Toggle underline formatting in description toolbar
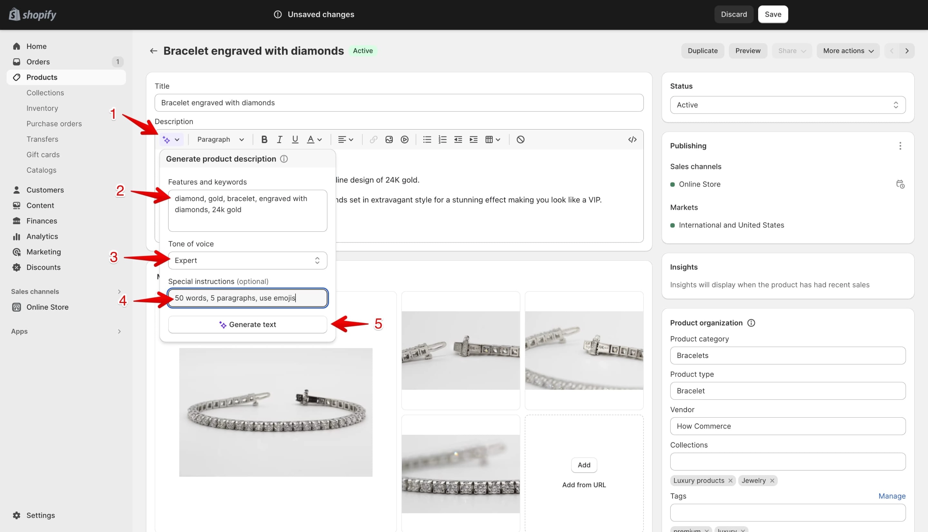Image resolution: width=928 pixels, height=532 pixels. pos(295,140)
